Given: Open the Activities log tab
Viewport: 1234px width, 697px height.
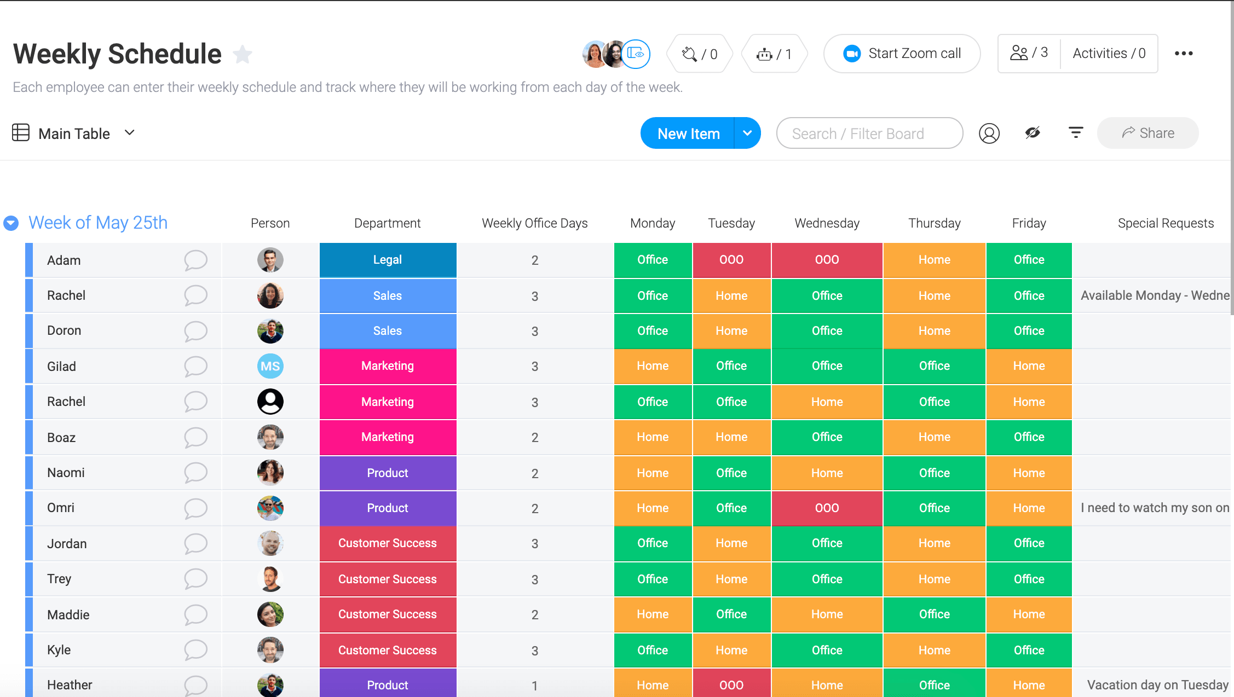Looking at the screenshot, I should pos(1109,53).
